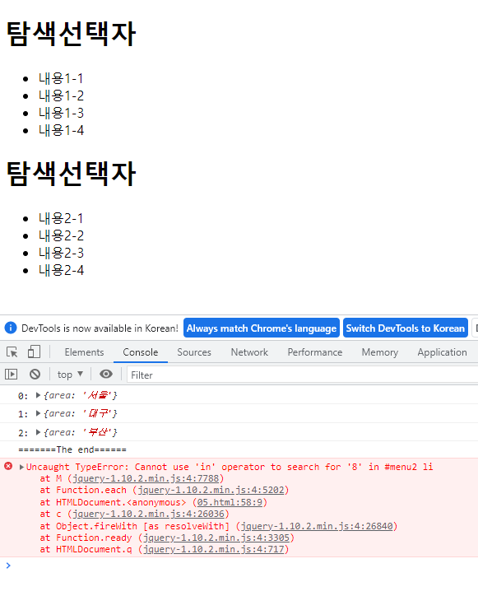
Task: Open the top JavaScript context dropdown
Action: pos(70,375)
